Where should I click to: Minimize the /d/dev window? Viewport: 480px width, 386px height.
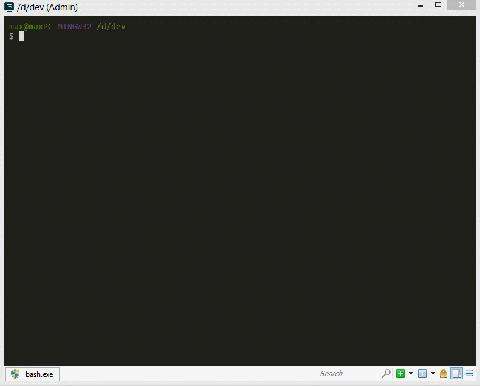pos(420,5)
